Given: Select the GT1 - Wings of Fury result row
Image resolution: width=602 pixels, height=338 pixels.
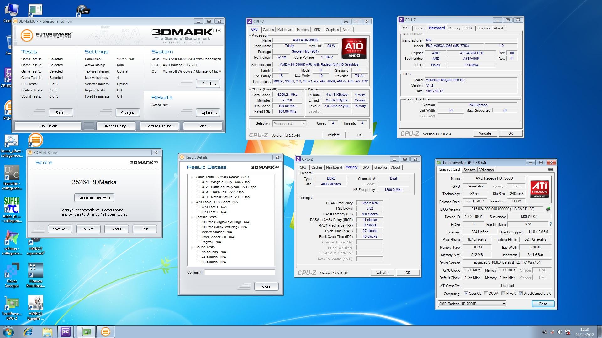Looking at the screenshot, I should coord(225,182).
